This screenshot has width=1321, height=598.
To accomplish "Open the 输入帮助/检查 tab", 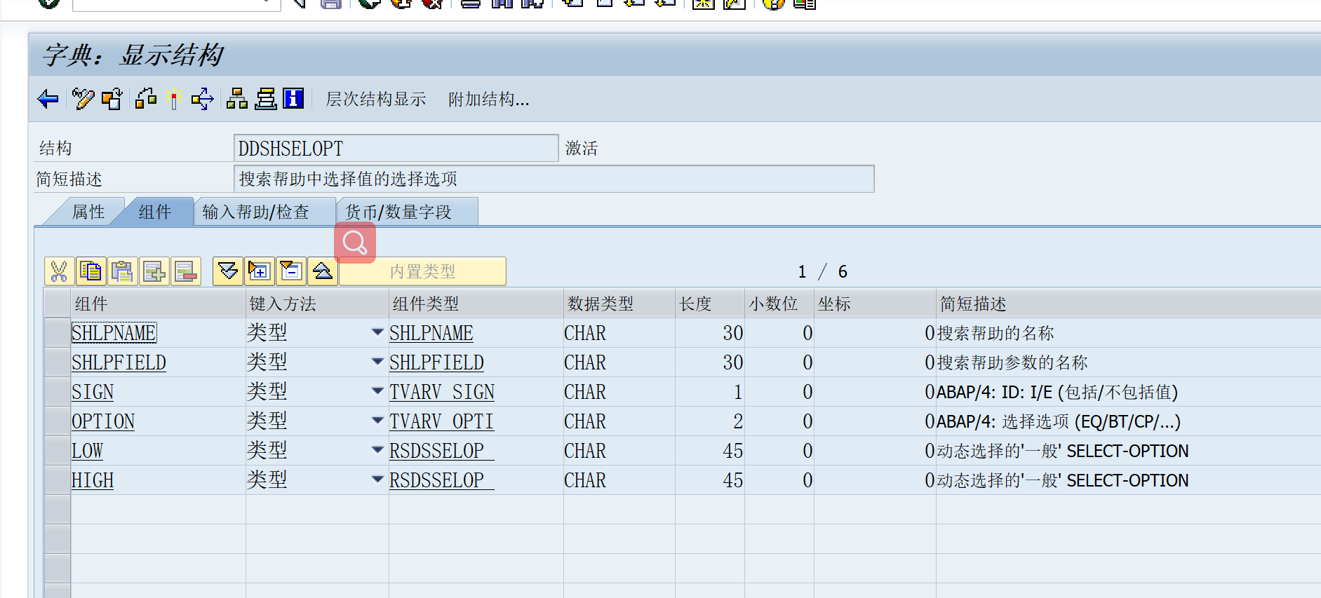I will (x=256, y=212).
